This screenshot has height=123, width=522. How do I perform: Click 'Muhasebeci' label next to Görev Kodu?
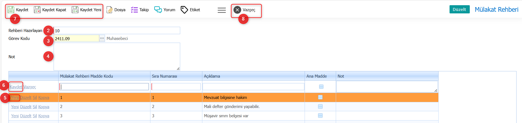point(117,39)
